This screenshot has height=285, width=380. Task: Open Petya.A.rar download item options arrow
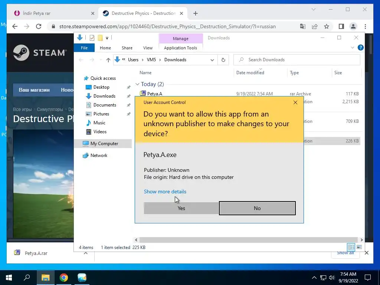tap(86, 253)
